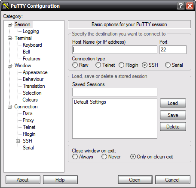
Task: Collapse the Session tree node
Action: (x=9, y=24)
